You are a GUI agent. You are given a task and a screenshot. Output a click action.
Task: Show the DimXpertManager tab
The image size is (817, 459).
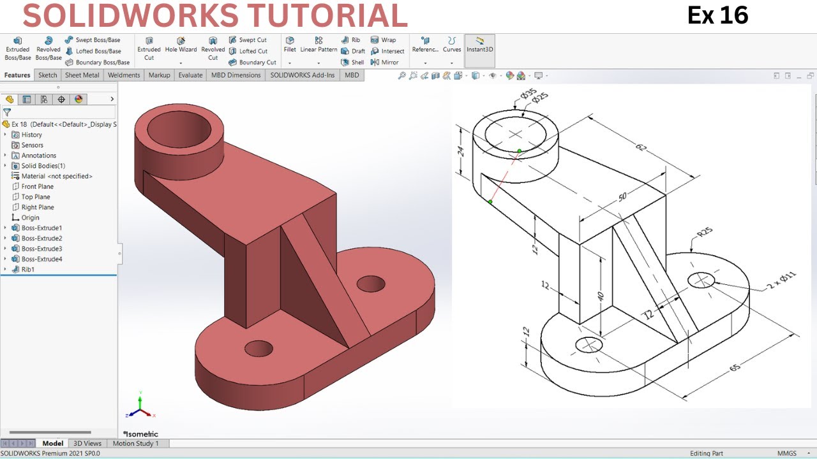[x=61, y=99]
